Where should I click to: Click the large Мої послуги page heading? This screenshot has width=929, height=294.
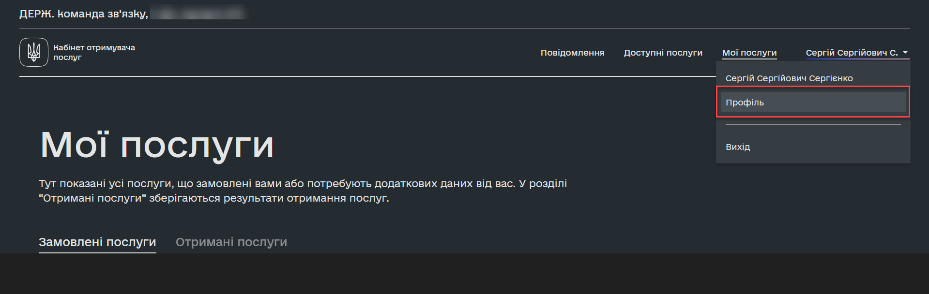[157, 145]
